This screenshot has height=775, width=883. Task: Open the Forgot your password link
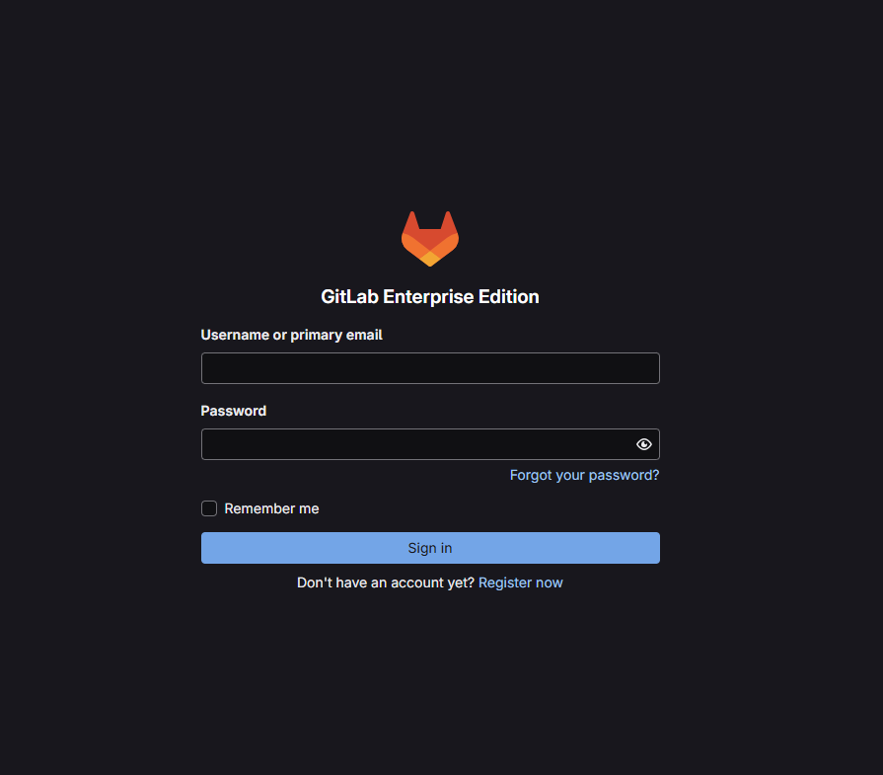(x=584, y=475)
